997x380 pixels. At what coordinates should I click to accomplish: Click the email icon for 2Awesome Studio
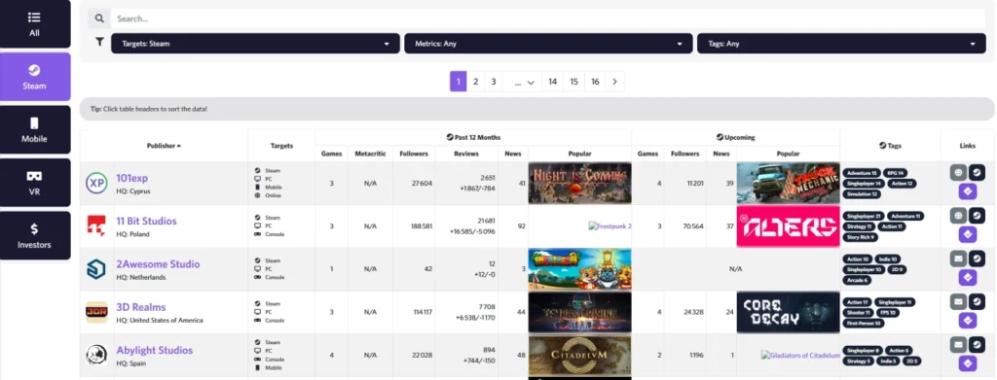pos(958,259)
